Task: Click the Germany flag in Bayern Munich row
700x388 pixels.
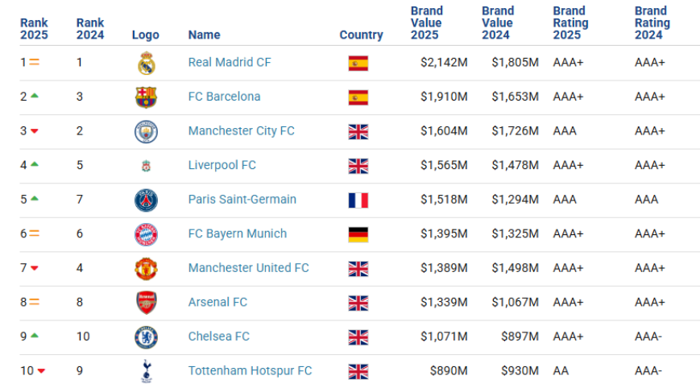Action: [x=358, y=234]
